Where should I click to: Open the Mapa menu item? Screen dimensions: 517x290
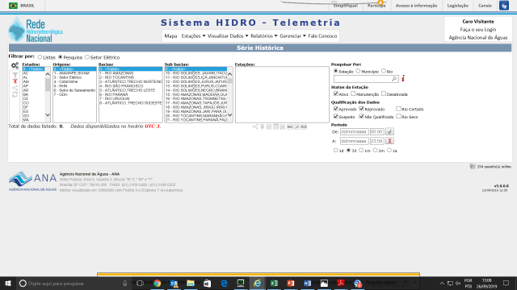[x=170, y=35]
